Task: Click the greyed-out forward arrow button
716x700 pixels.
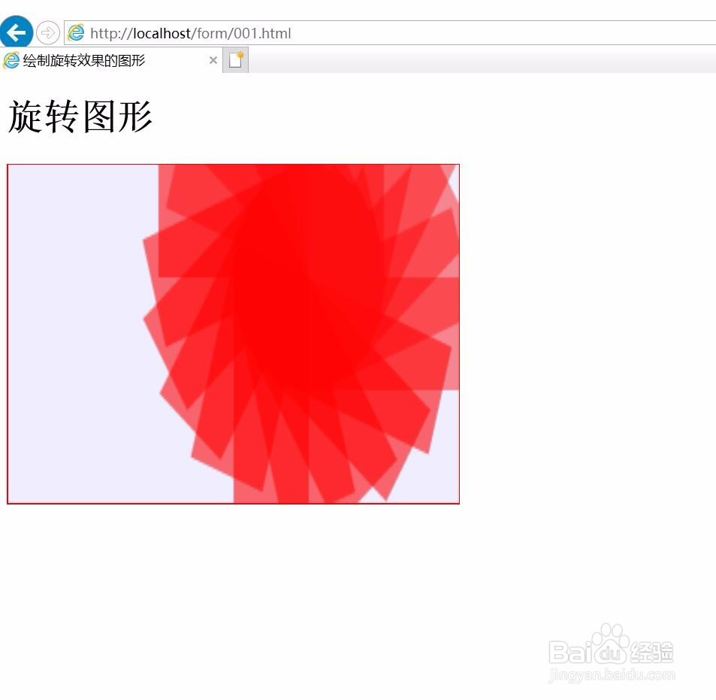Action: 47,33
